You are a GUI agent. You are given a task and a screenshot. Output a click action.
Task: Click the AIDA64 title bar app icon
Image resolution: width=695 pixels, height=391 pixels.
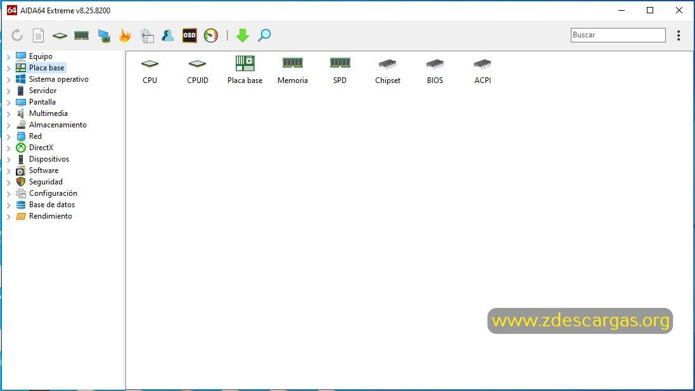click(x=12, y=10)
